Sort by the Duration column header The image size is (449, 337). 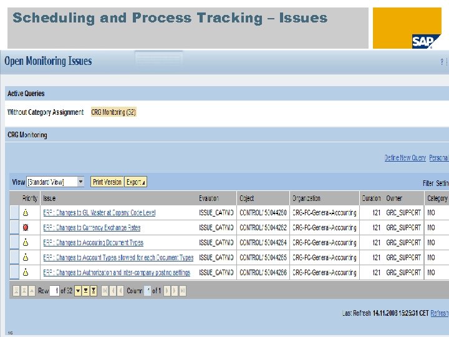(x=371, y=198)
